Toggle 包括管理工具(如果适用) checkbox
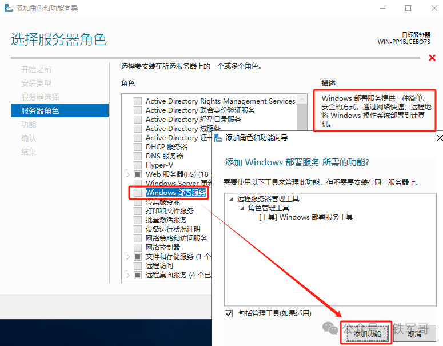The height and width of the screenshot is (346, 443). pyautogui.click(x=229, y=313)
